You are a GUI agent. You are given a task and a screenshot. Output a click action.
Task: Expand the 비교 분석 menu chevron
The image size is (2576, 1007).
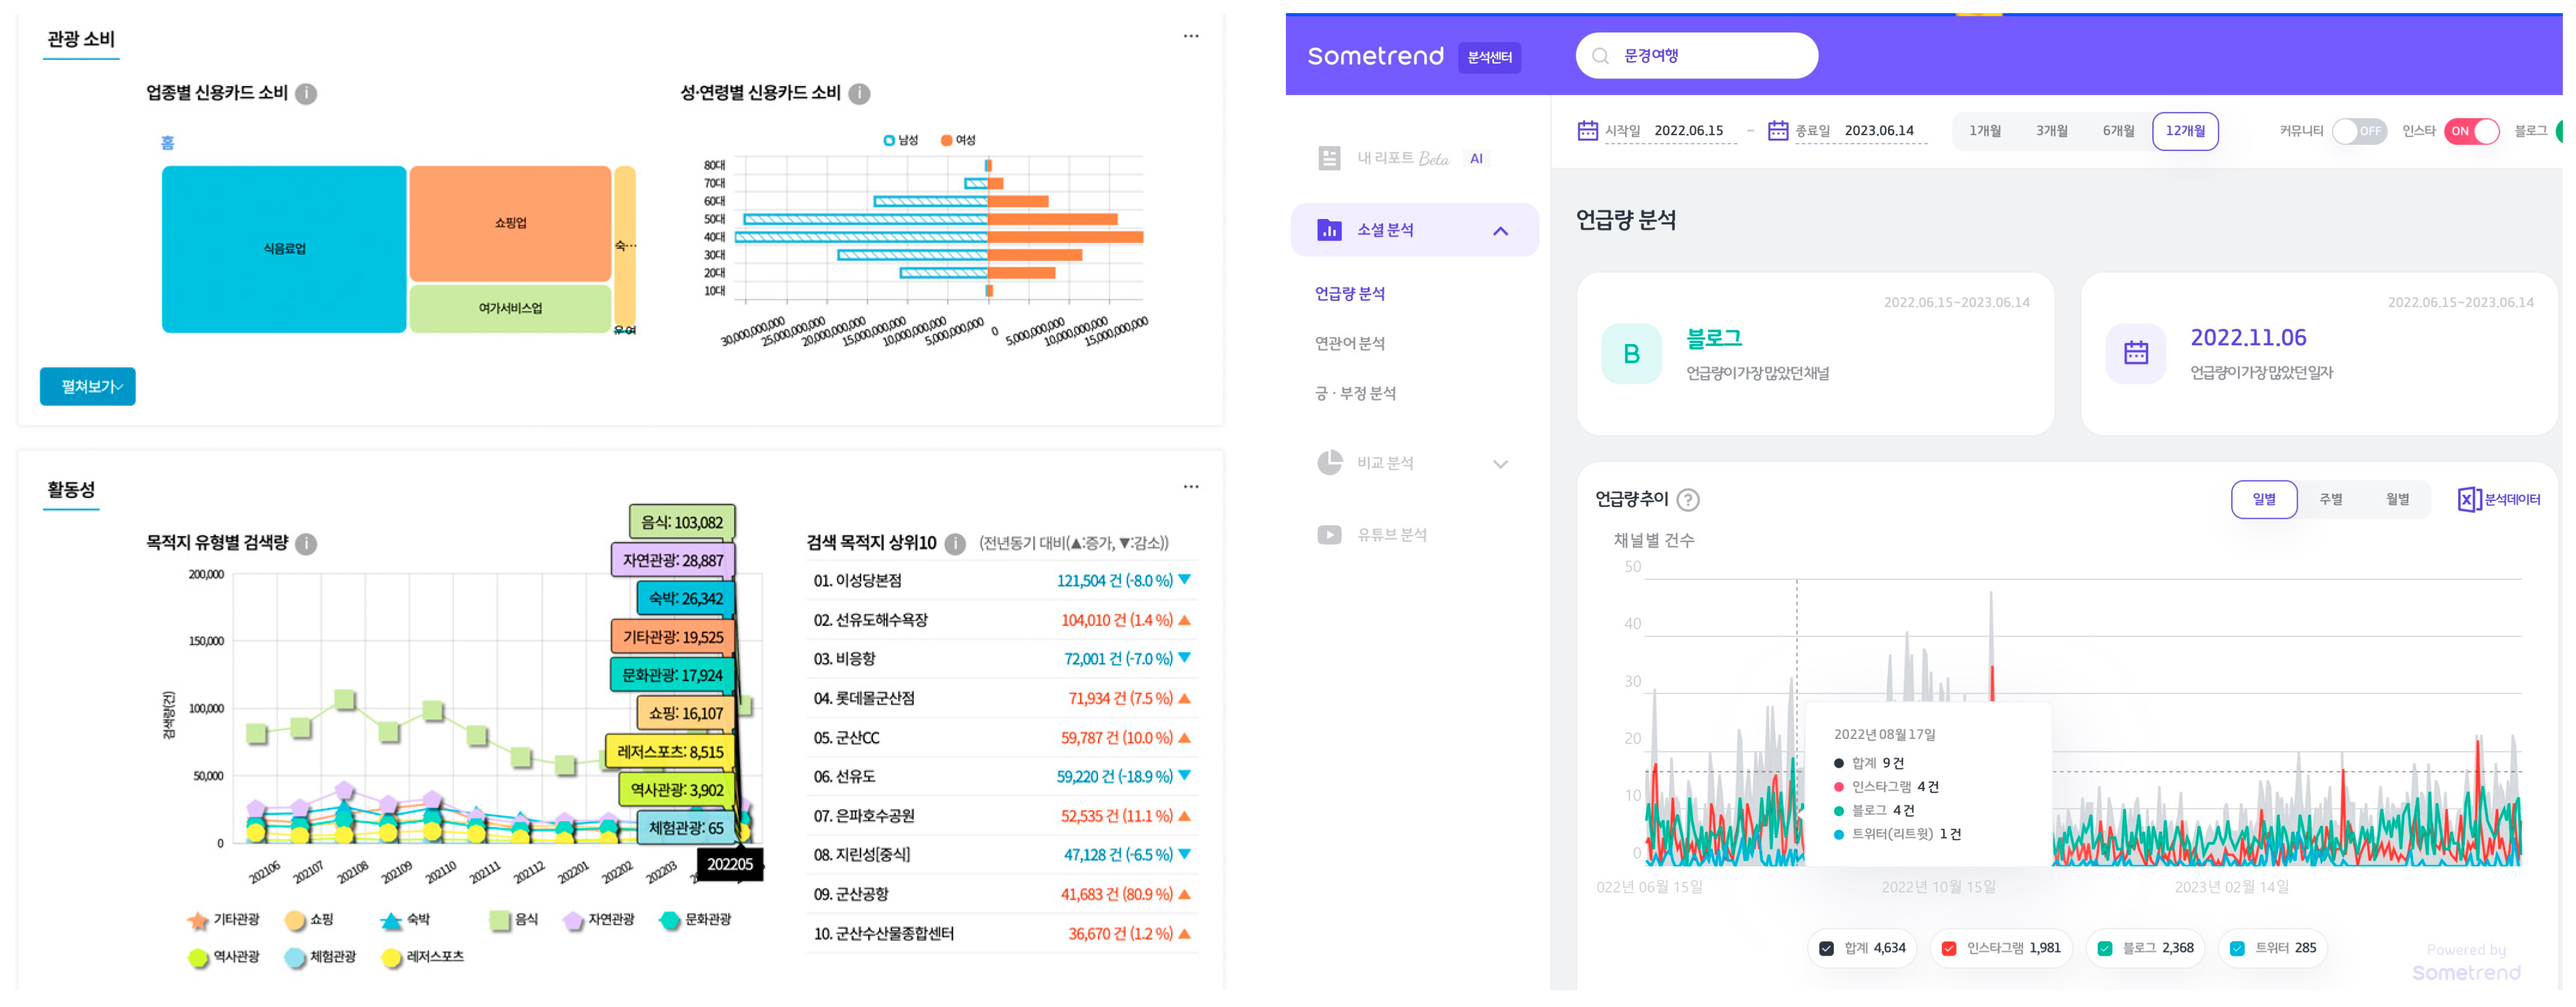tap(1500, 464)
